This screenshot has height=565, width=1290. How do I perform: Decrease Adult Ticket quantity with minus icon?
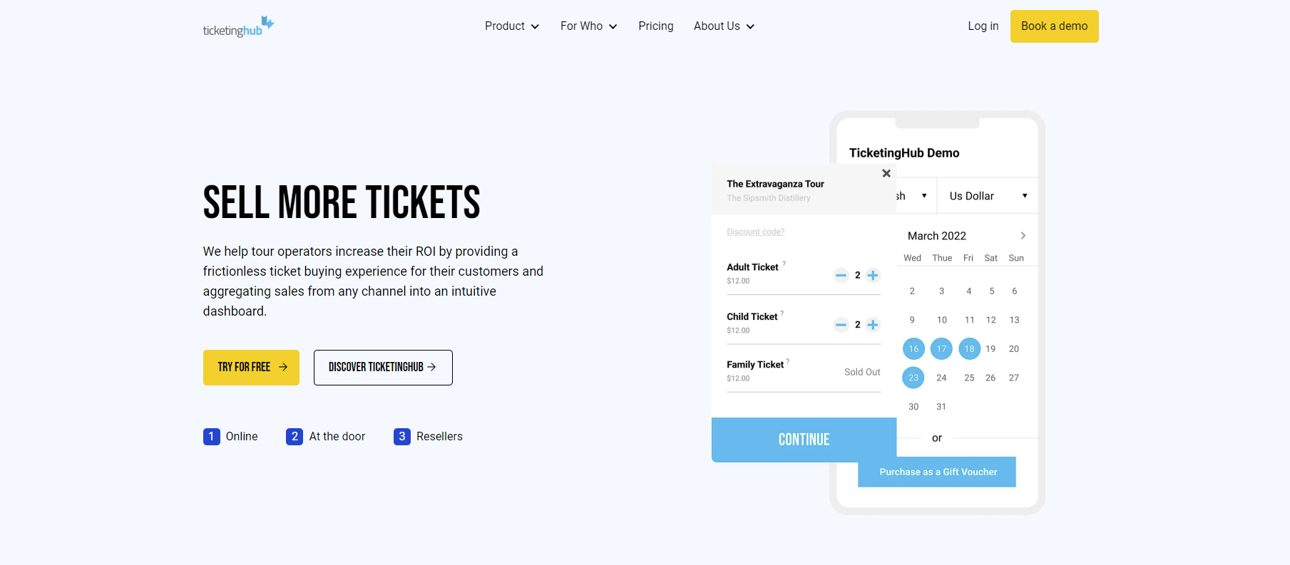[x=841, y=275]
